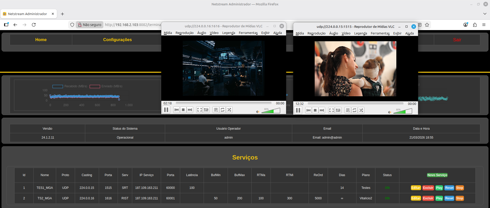
Task: Click previous track in left VLC window
Action: [177, 110]
